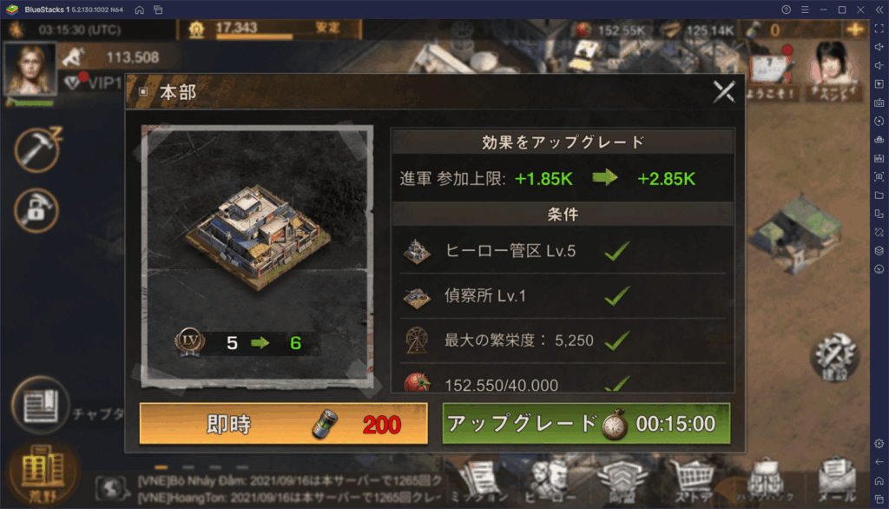Open the Mail envelope icon
This screenshot has width=889, height=509.
(x=837, y=480)
